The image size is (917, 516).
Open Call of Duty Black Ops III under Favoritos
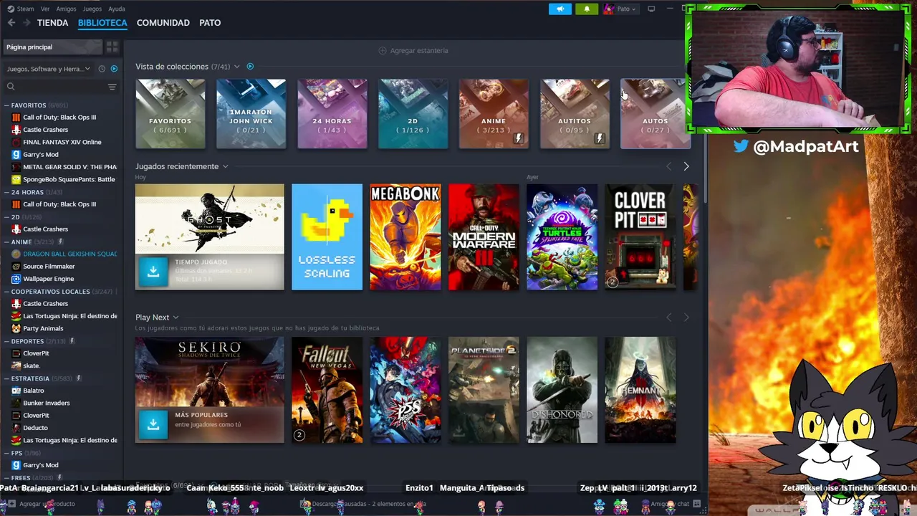pos(59,118)
